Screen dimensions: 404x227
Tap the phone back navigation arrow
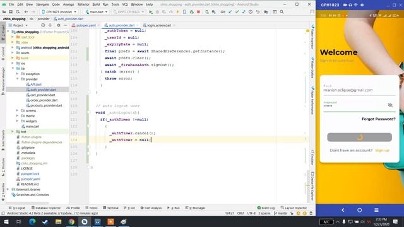tap(343, 210)
